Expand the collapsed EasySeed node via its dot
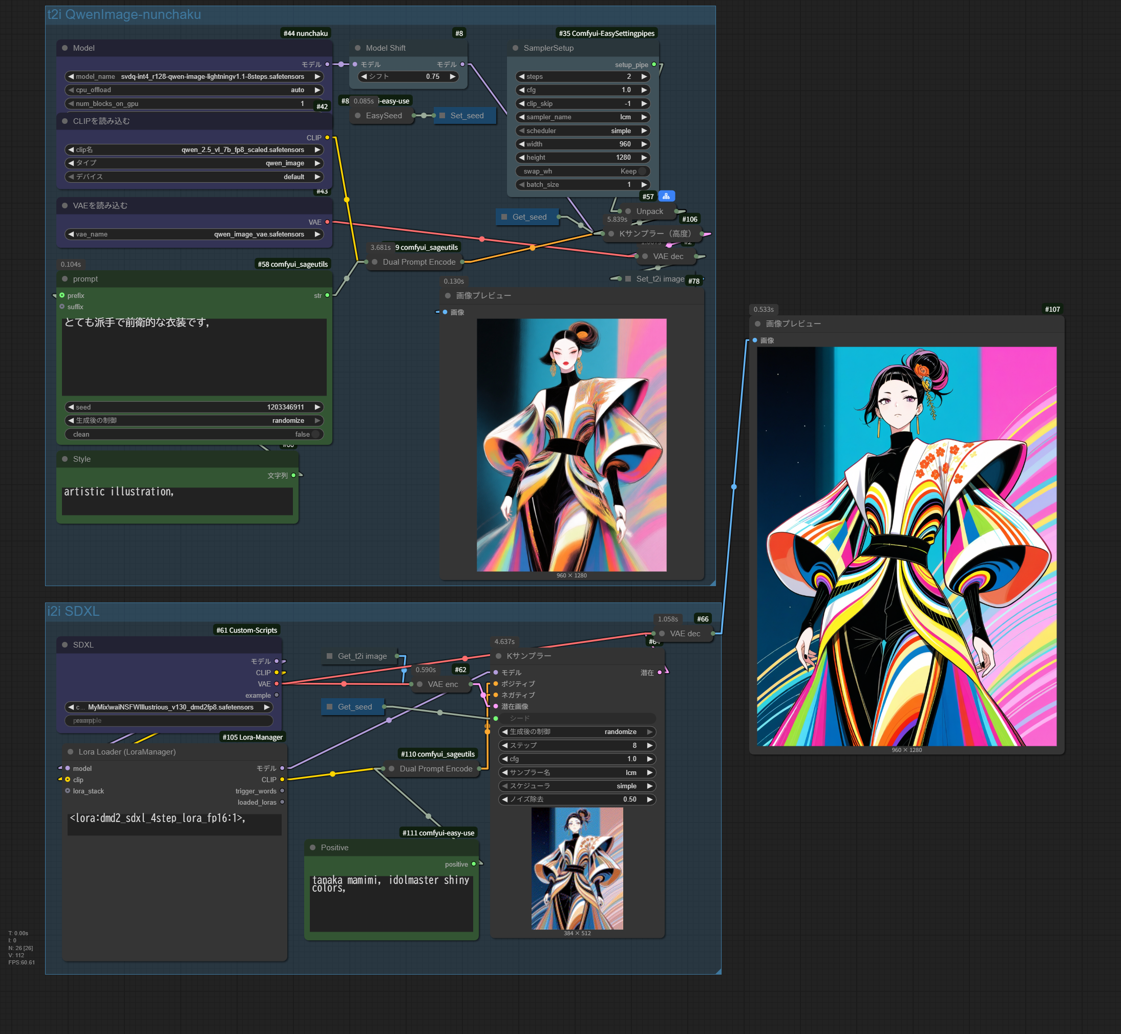The height and width of the screenshot is (1034, 1121). point(357,116)
